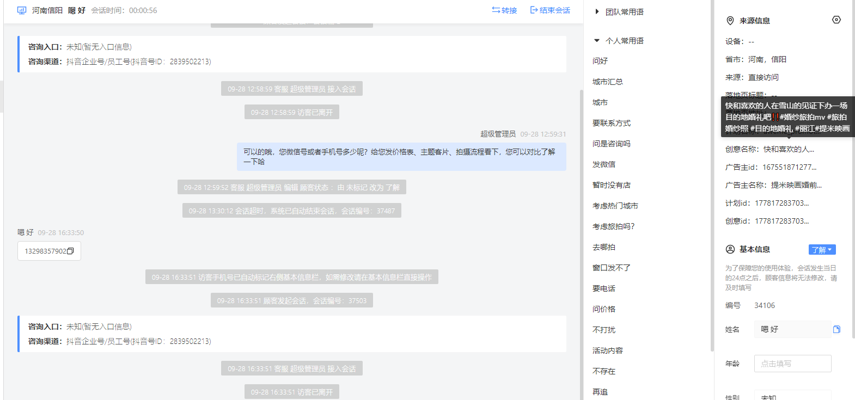Select the 暂时没有店 quick phrase
The width and height of the screenshot is (855, 400).
(x=612, y=185)
